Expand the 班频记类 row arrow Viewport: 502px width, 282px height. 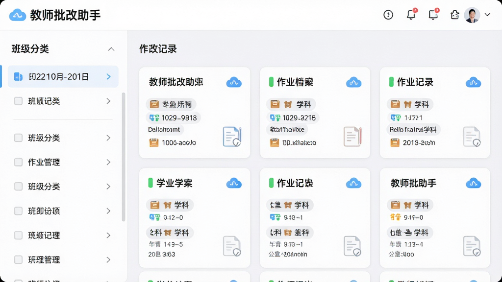tap(108, 101)
